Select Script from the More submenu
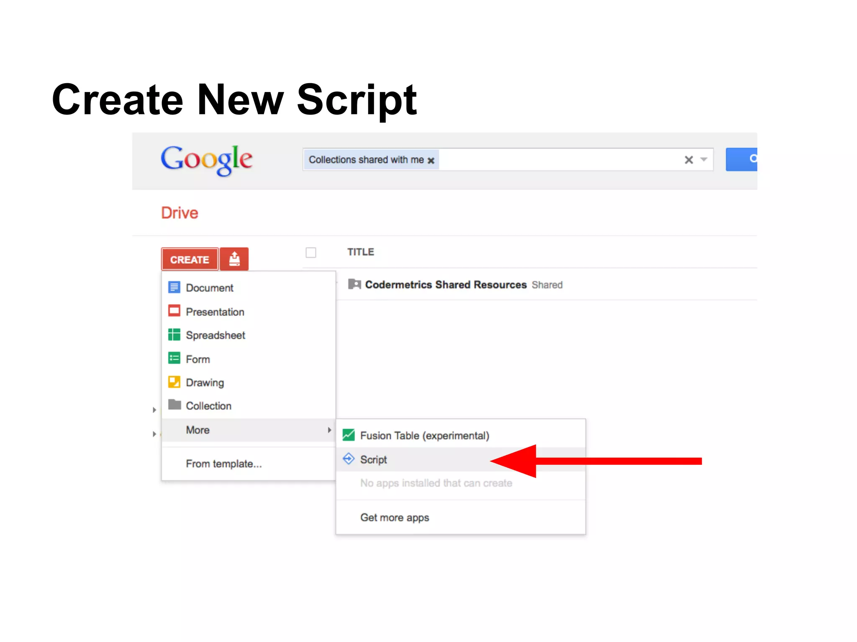This screenshot has width=857, height=642. pos(461,459)
